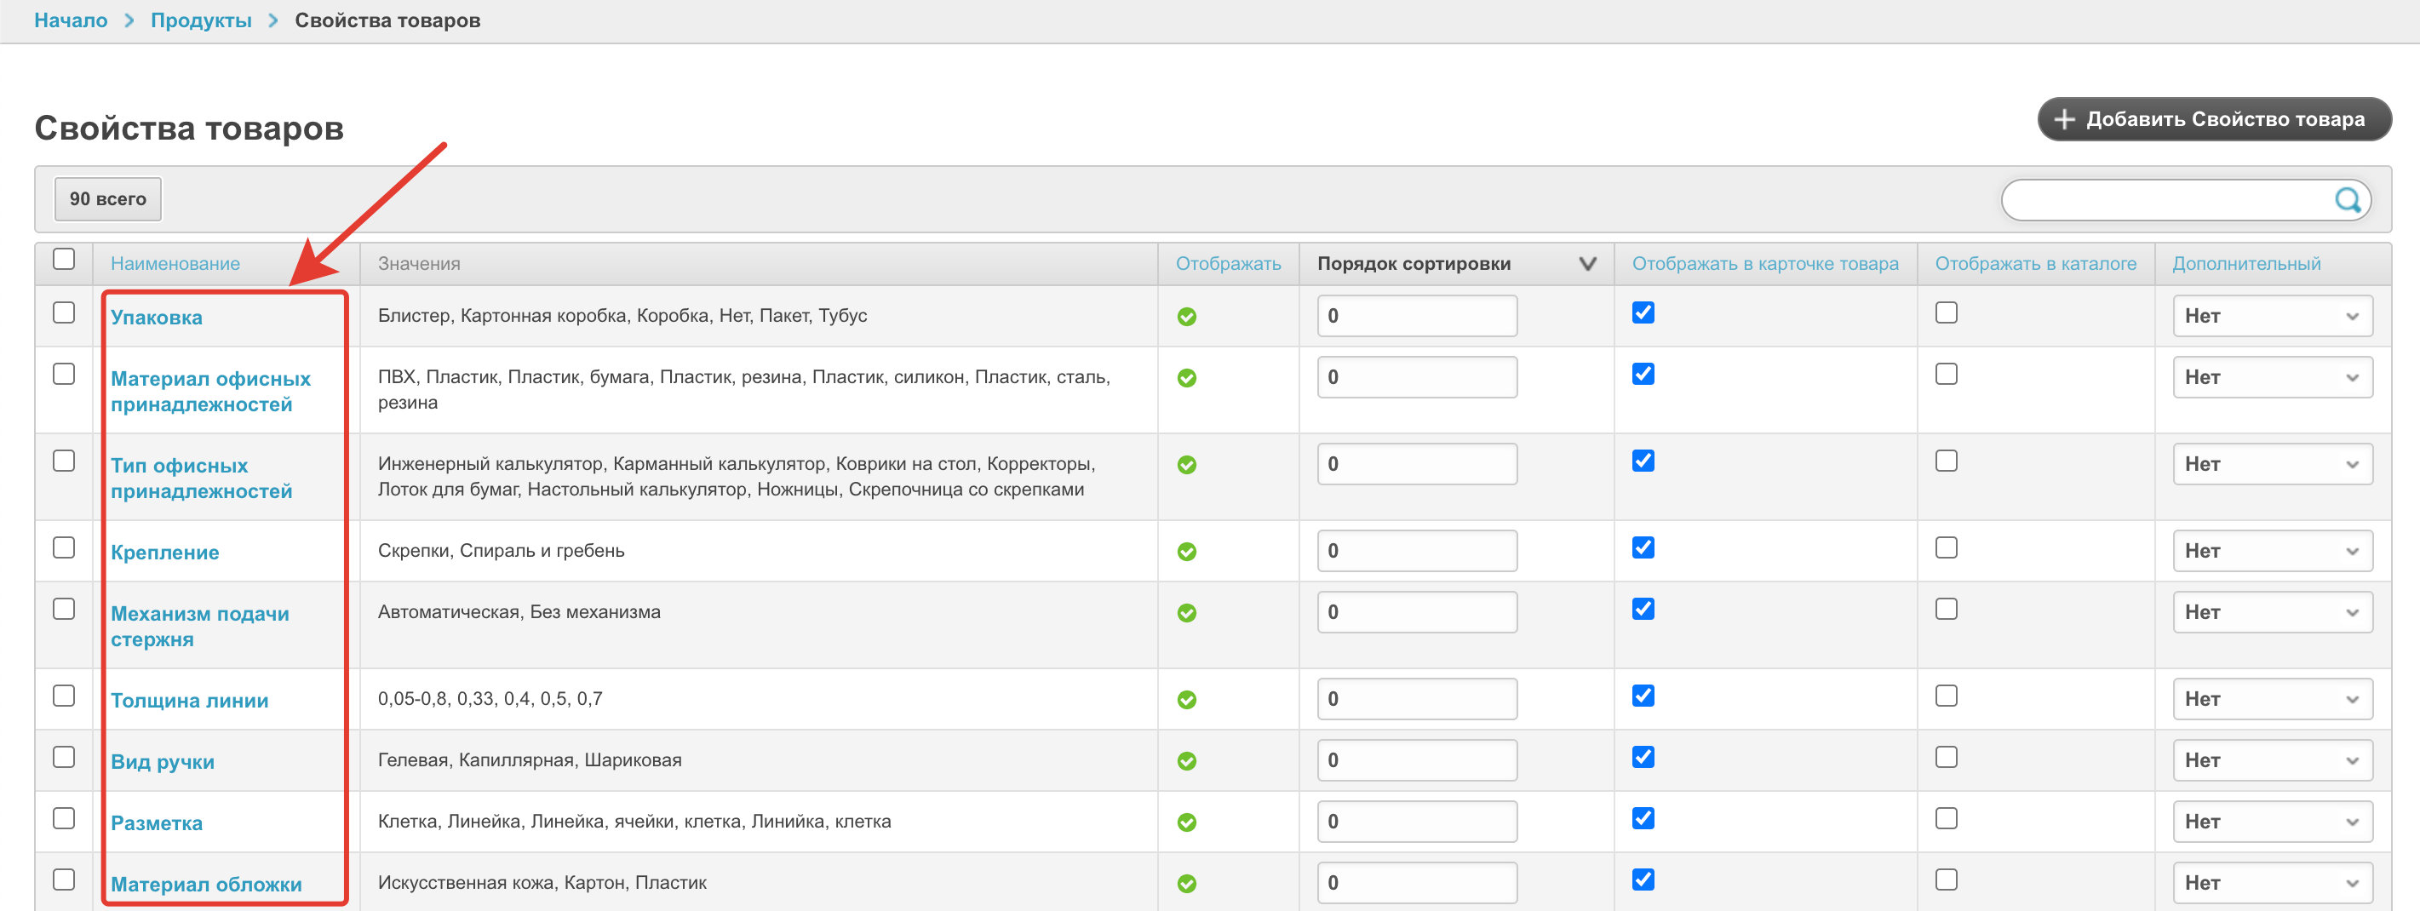Click green status icon for Материал обложки row
The width and height of the screenshot is (2420, 911).
point(1186,883)
